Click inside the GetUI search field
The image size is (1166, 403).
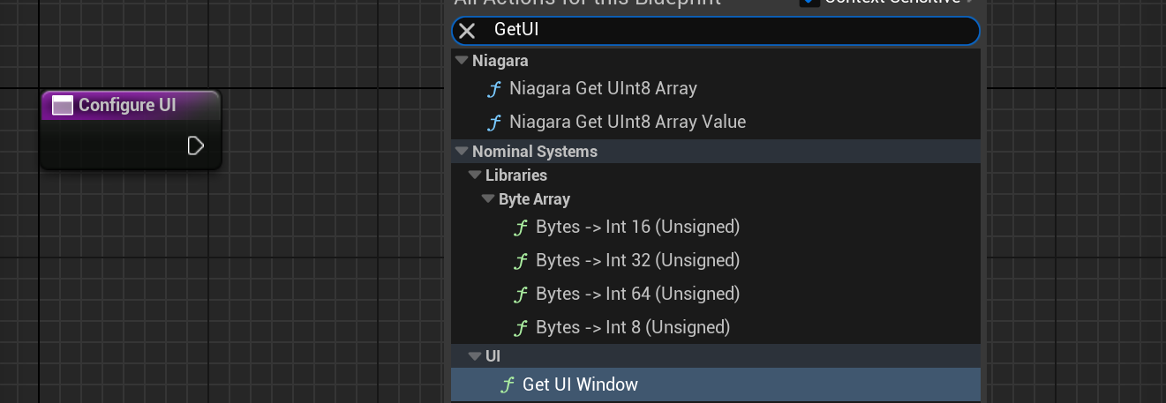tap(724, 31)
